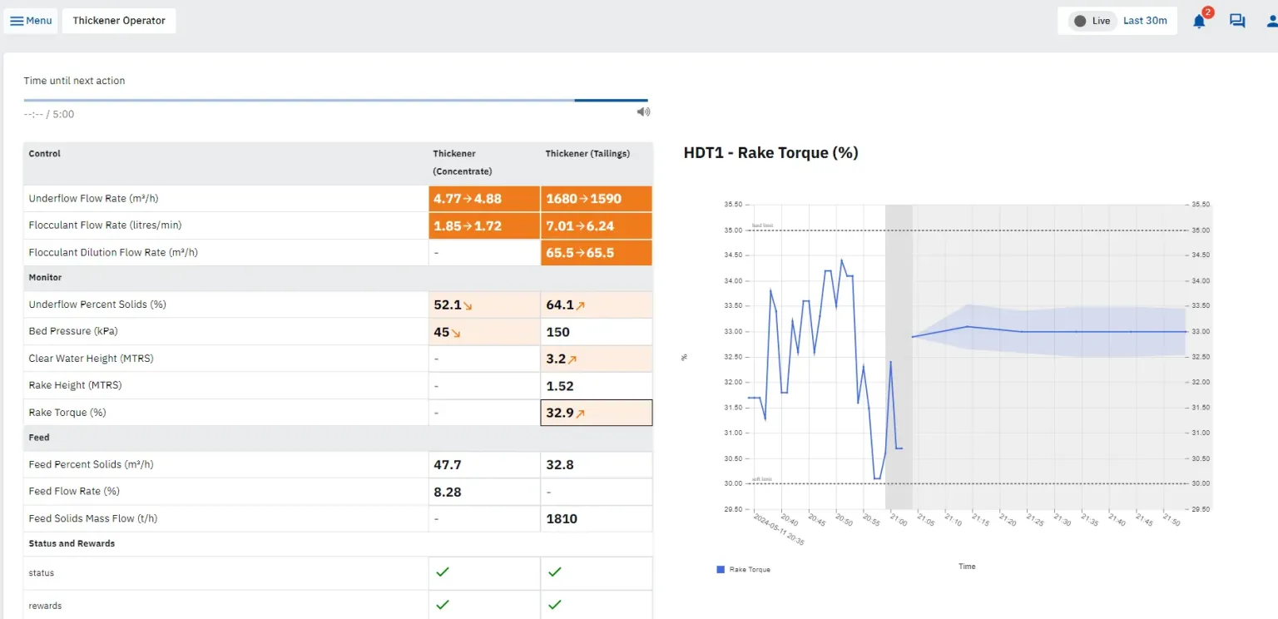
Task: Toggle Rake Torque legend swatch in chart
Action: [721, 570]
